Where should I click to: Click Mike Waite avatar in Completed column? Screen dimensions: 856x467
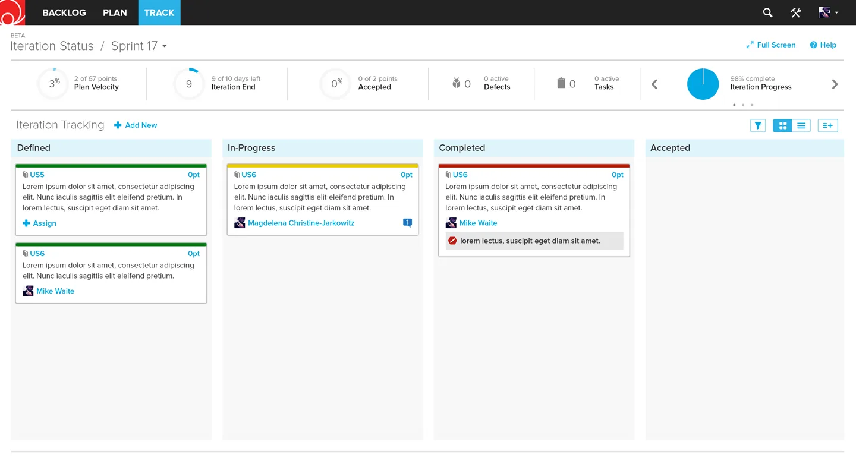click(451, 223)
